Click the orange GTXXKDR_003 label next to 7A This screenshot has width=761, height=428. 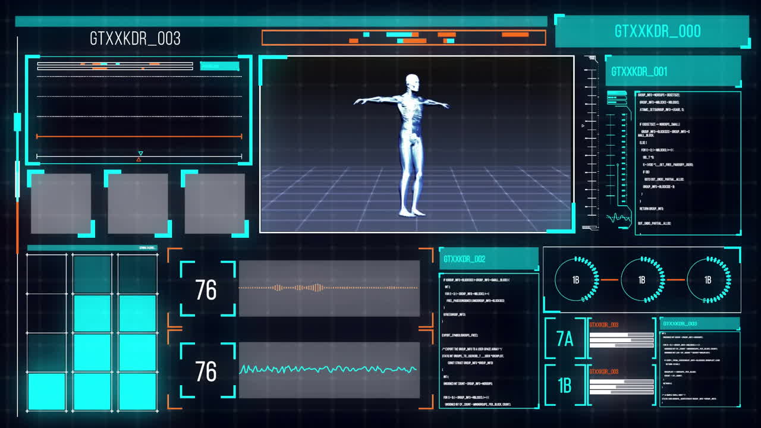(604, 325)
